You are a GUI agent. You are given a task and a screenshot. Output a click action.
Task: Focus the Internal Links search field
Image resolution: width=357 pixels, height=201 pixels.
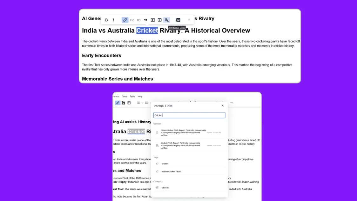[x=189, y=115]
